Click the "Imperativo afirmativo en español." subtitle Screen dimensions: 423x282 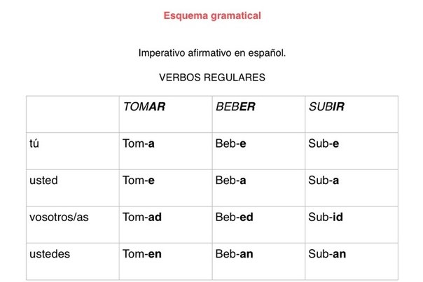[212, 53]
